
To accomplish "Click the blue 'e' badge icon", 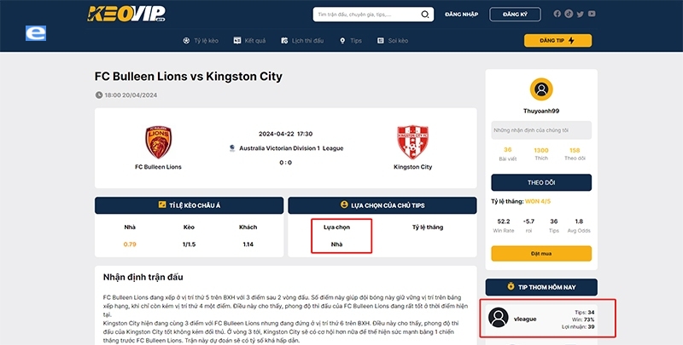I will pos(35,34).
